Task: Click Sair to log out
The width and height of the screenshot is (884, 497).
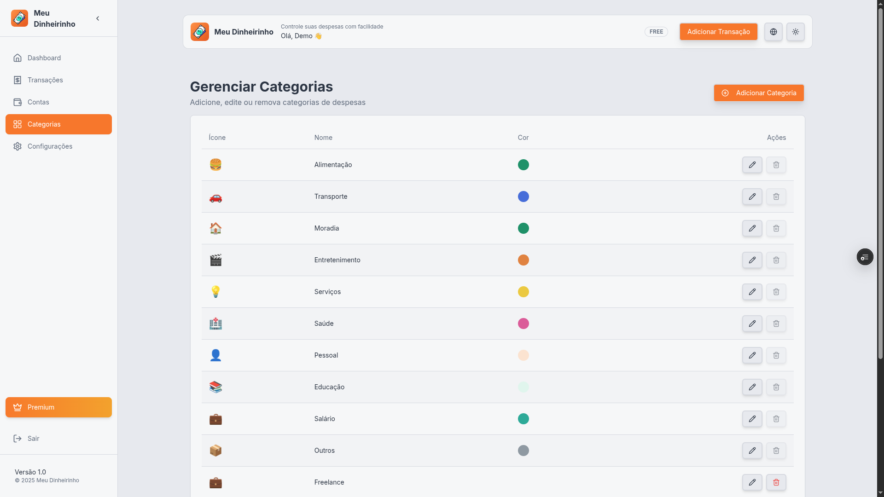Action: coord(33,439)
